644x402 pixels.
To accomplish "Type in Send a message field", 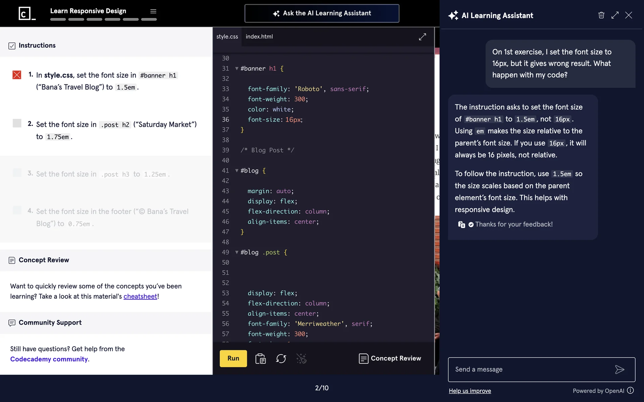I will pyautogui.click(x=530, y=370).
